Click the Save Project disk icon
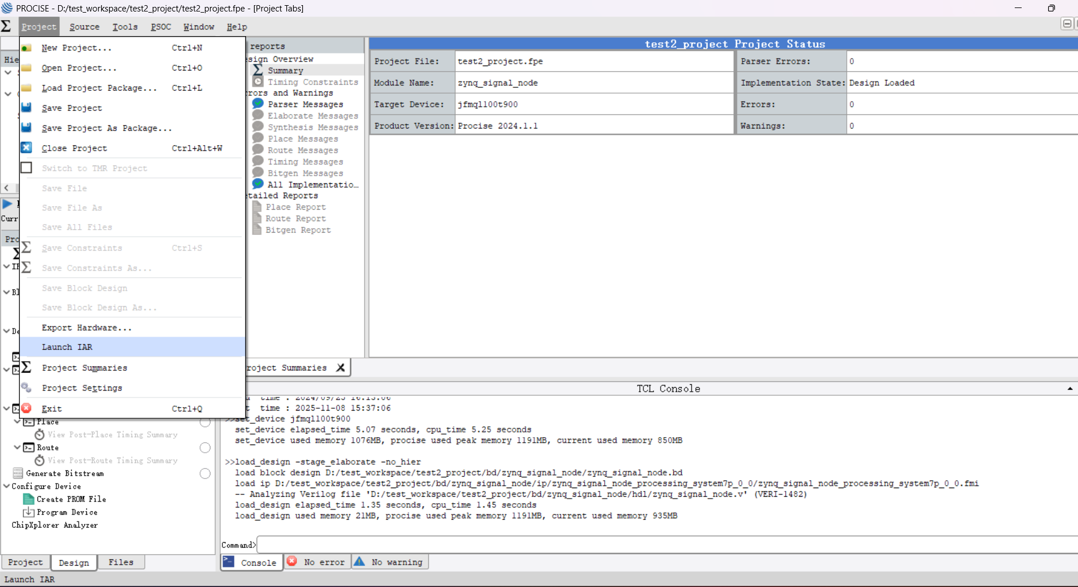This screenshot has width=1078, height=587. [x=26, y=107]
